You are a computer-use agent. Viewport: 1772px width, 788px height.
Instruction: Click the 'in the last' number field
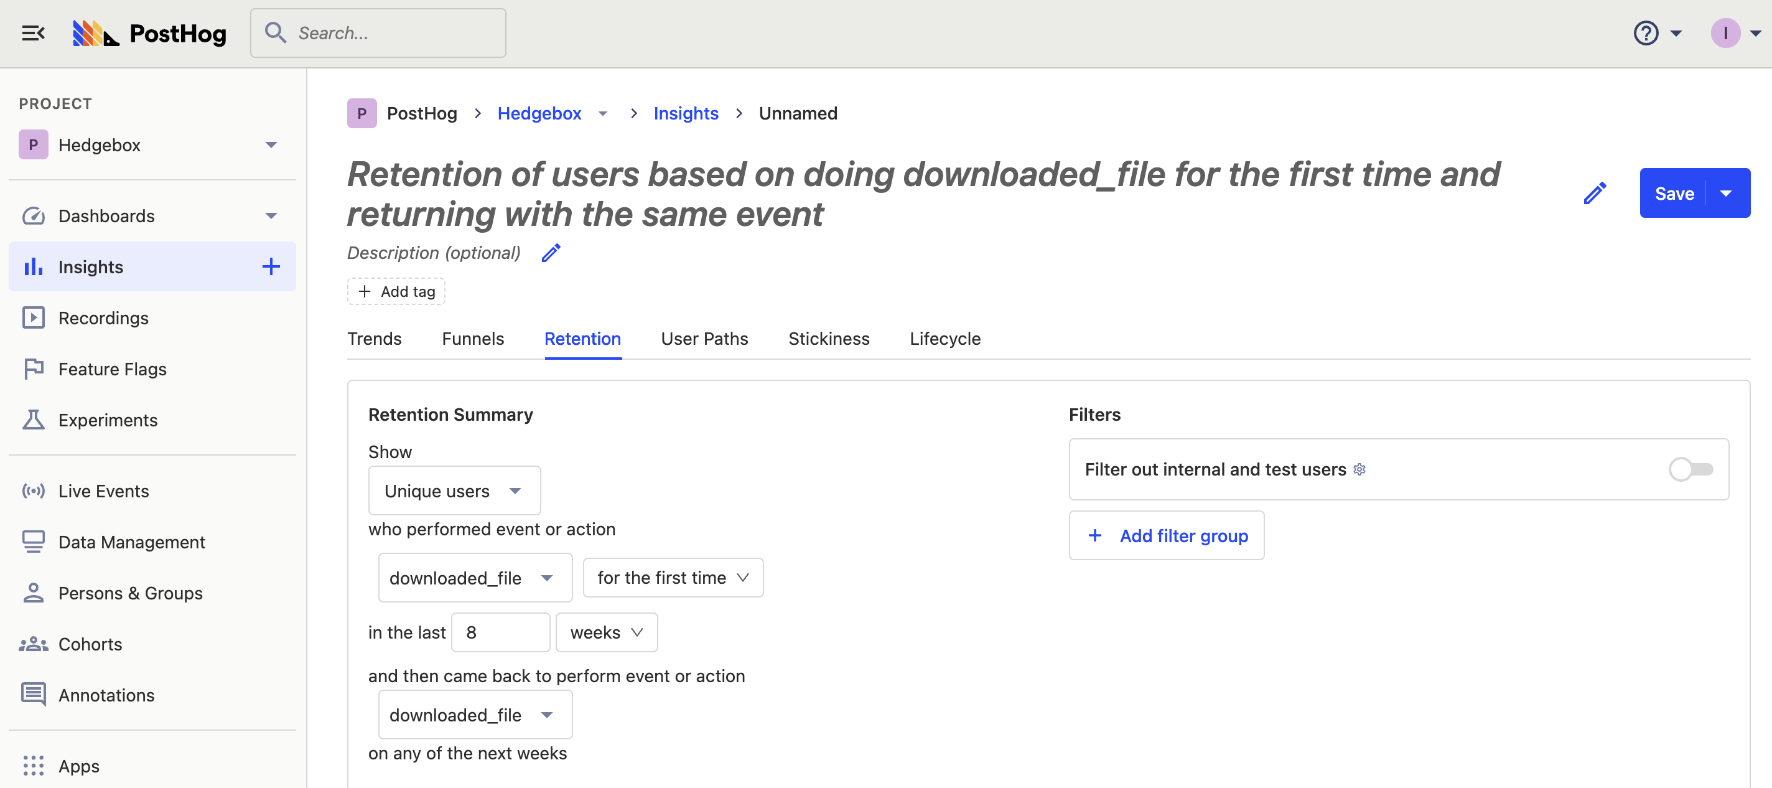tap(500, 632)
